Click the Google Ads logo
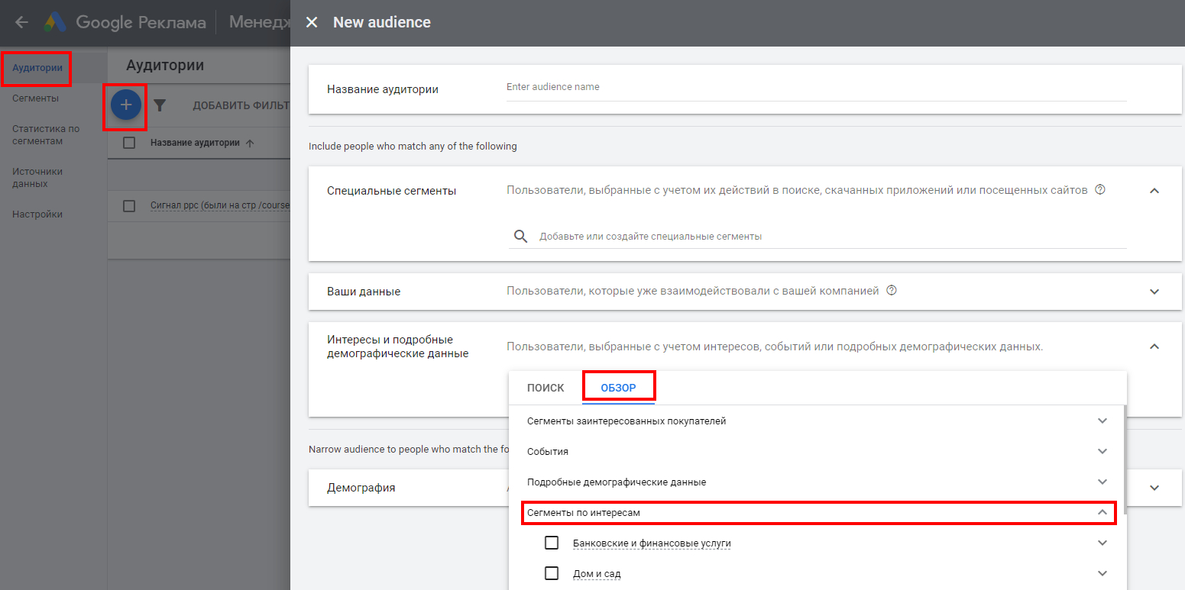Viewport: 1185px width, 590px height. pyautogui.click(x=54, y=23)
